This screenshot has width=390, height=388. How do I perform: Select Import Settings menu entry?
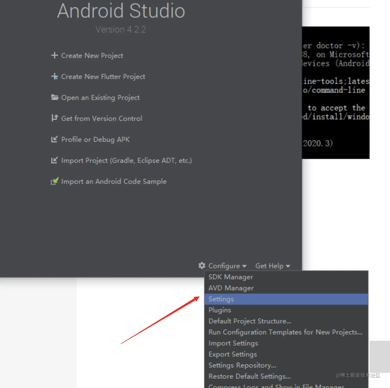point(286,343)
